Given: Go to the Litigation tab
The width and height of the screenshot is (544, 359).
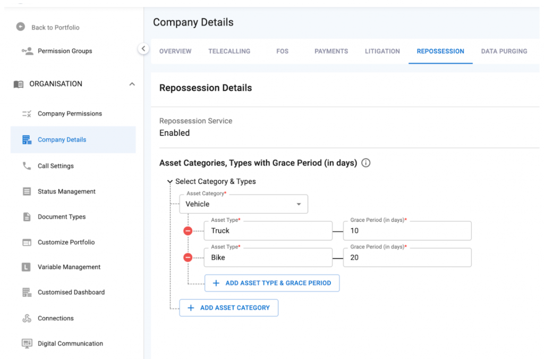Looking at the screenshot, I should point(382,52).
